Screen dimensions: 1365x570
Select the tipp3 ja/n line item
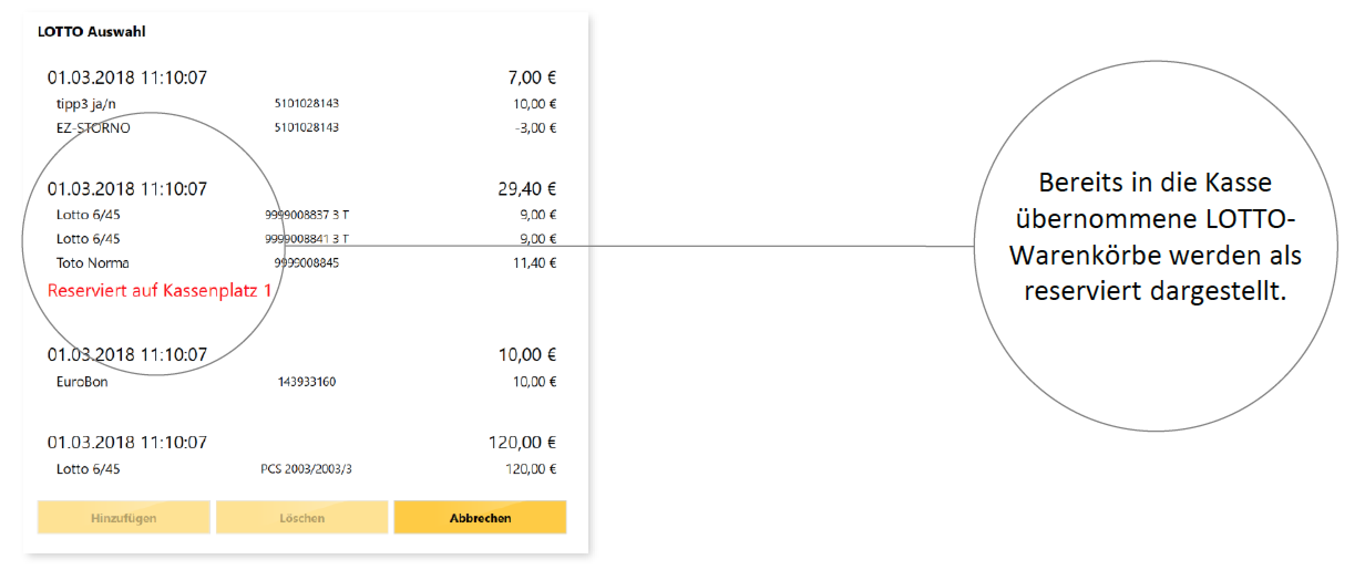tap(302, 103)
